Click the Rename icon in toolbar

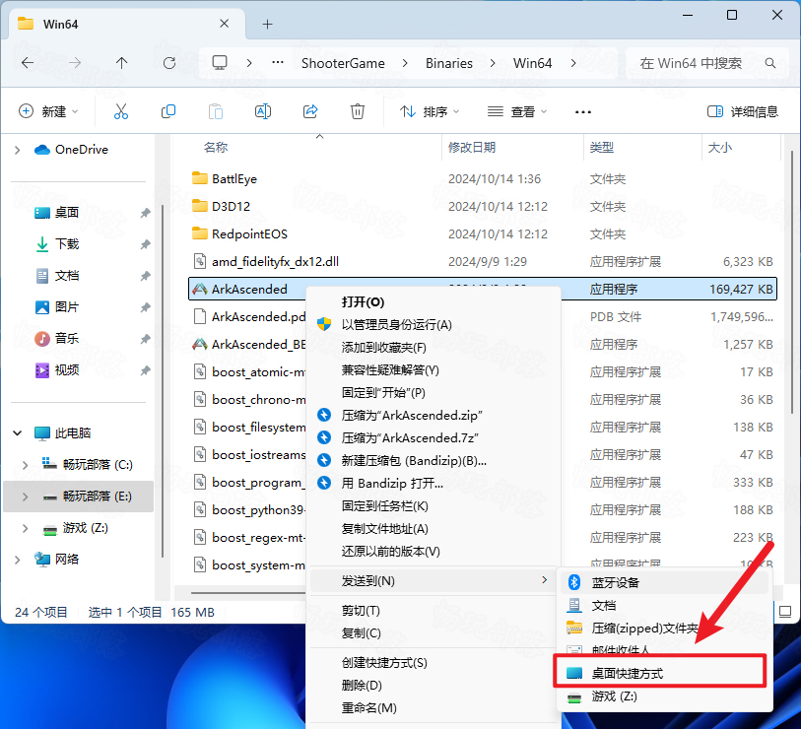[263, 111]
